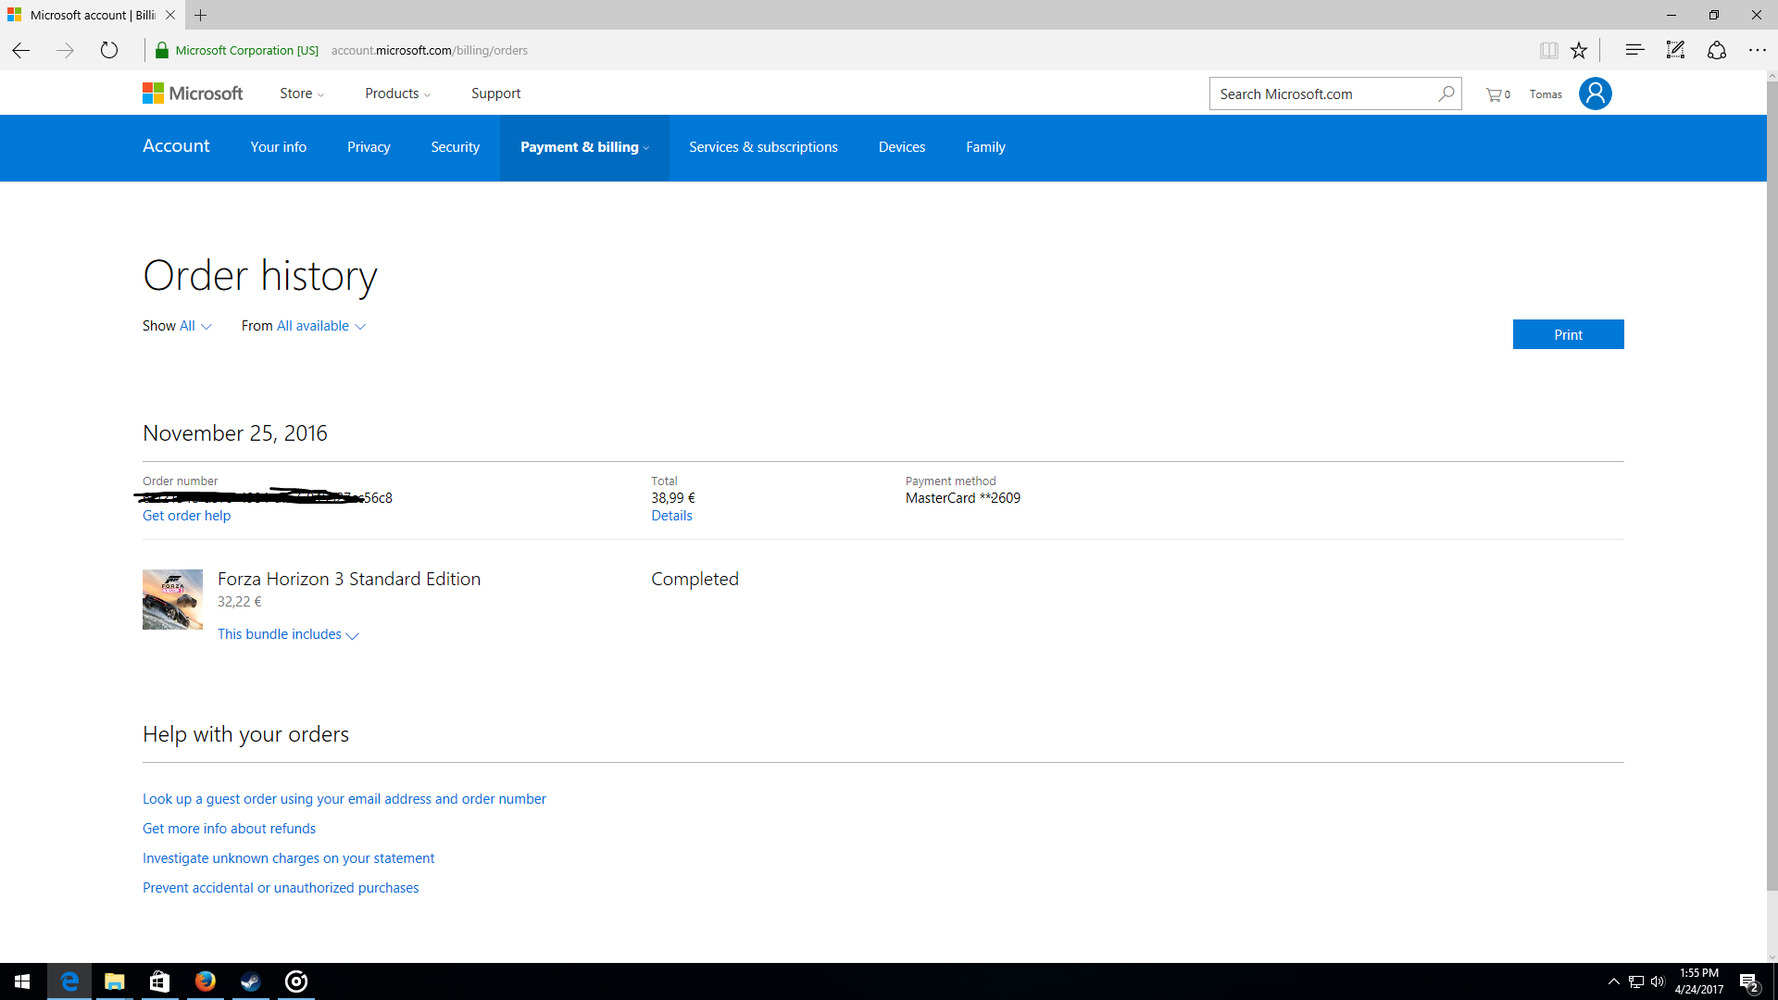Click the browser forward arrow

[65, 50]
